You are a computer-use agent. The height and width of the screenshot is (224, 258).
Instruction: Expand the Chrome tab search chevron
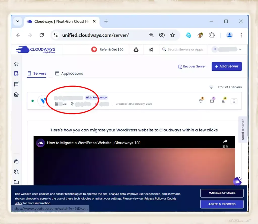click(18, 21)
